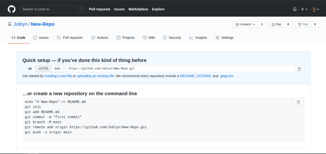View the forks count of 0
Image resolution: width=326 pixels, height=154 pixels.
point(315,24)
